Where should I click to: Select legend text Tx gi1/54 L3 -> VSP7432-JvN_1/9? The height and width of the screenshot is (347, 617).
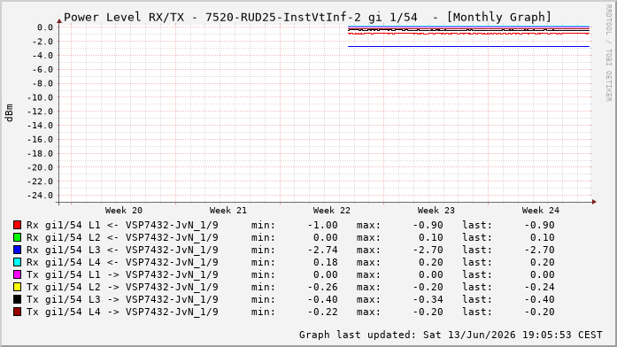(122, 299)
